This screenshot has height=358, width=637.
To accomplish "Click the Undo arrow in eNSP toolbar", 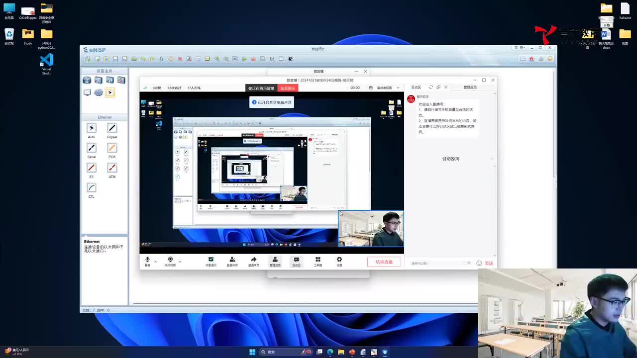I will (x=143, y=59).
